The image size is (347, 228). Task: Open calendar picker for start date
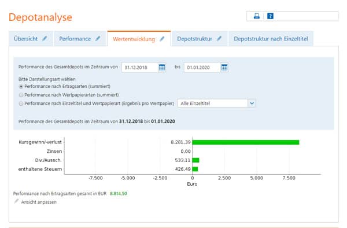click(162, 67)
